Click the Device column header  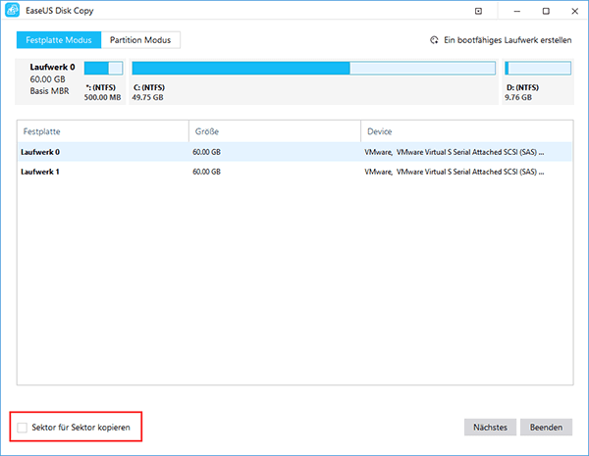pos(467,131)
